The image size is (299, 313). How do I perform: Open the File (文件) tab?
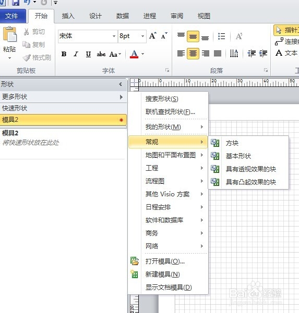tap(13, 16)
